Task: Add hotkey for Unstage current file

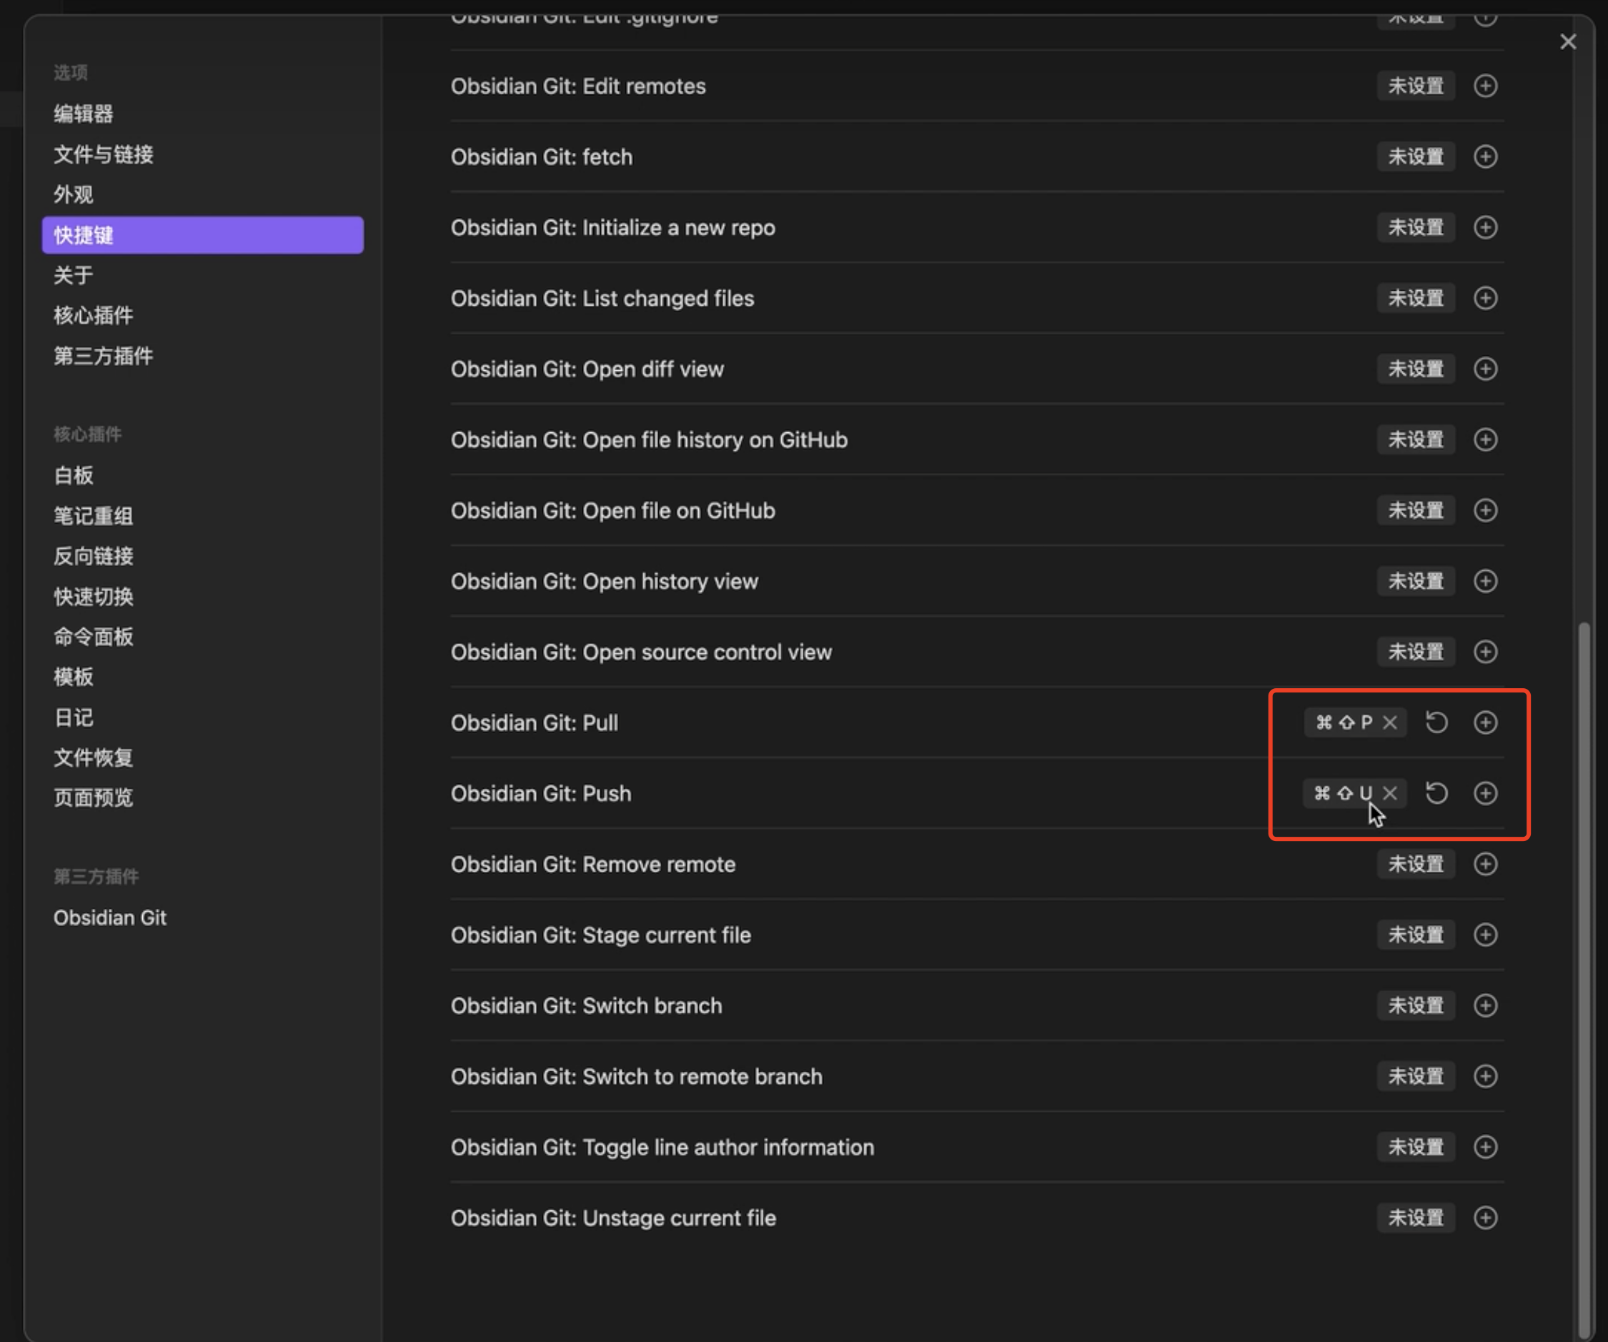Action: pyautogui.click(x=1485, y=1217)
